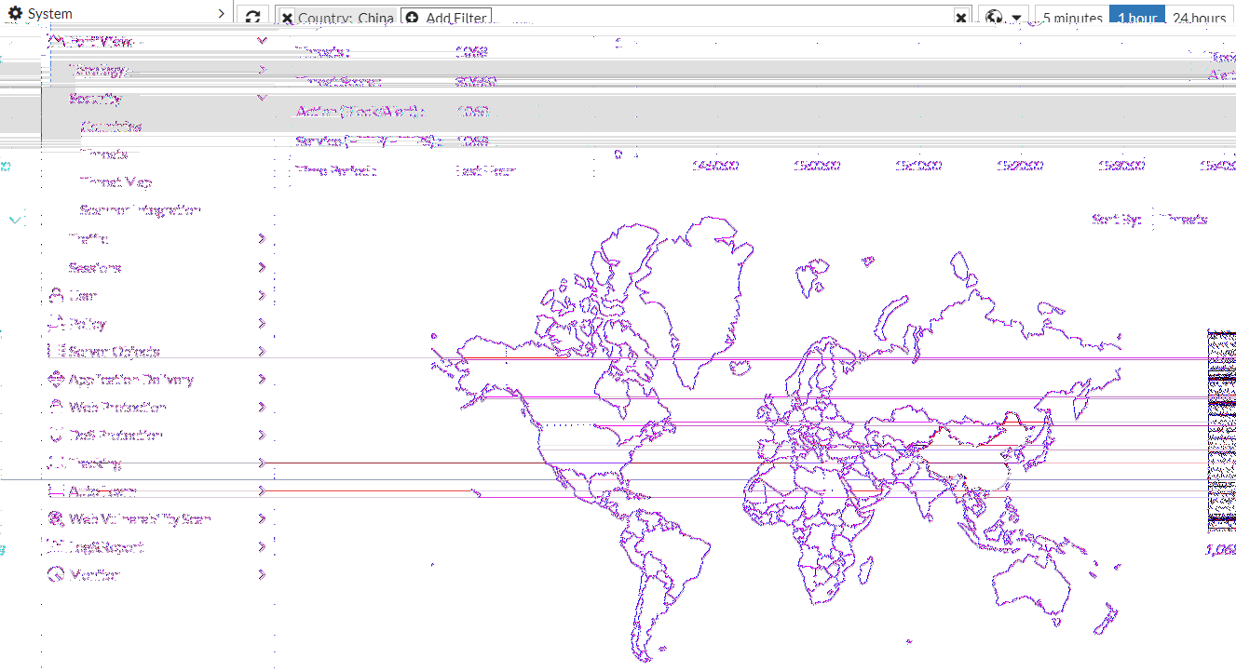Screen dimensions: 1236x671
Task: Expand the System menu chevron
Action: pos(221,14)
